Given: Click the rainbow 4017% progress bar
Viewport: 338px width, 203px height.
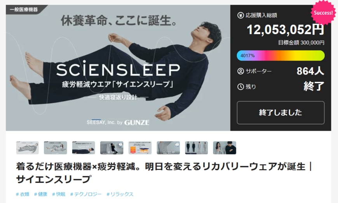Looking at the screenshot, I should pos(281,56).
